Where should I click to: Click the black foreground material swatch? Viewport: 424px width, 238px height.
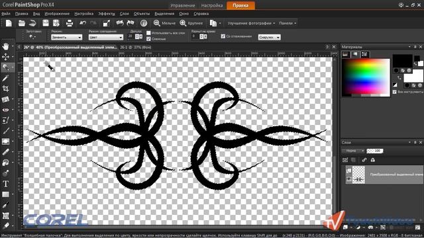click(x=402, y=61)
